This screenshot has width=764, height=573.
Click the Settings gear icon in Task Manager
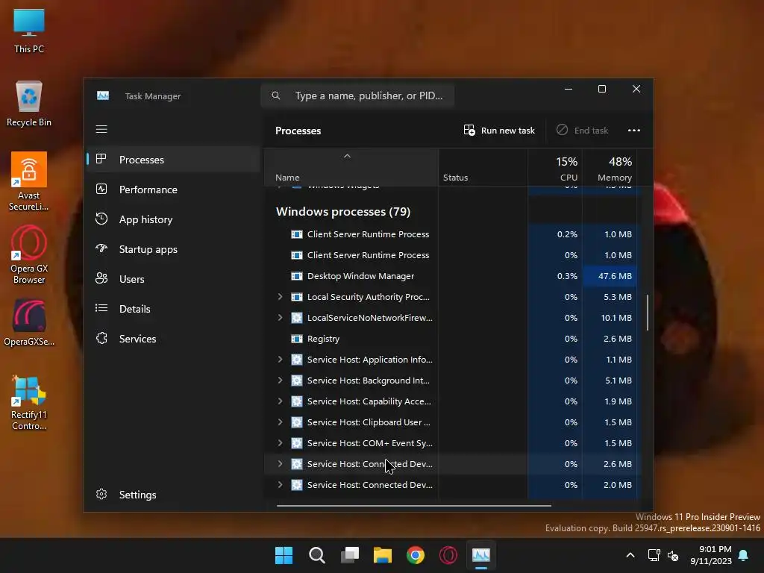coord(101,494)
